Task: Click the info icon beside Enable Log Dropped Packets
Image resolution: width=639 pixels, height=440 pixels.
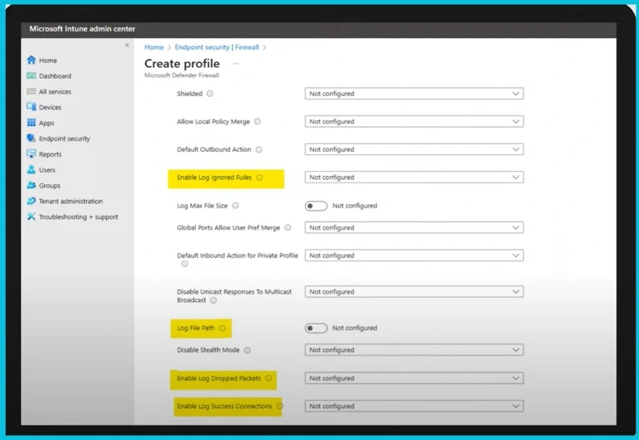Action: pos(269,379)
